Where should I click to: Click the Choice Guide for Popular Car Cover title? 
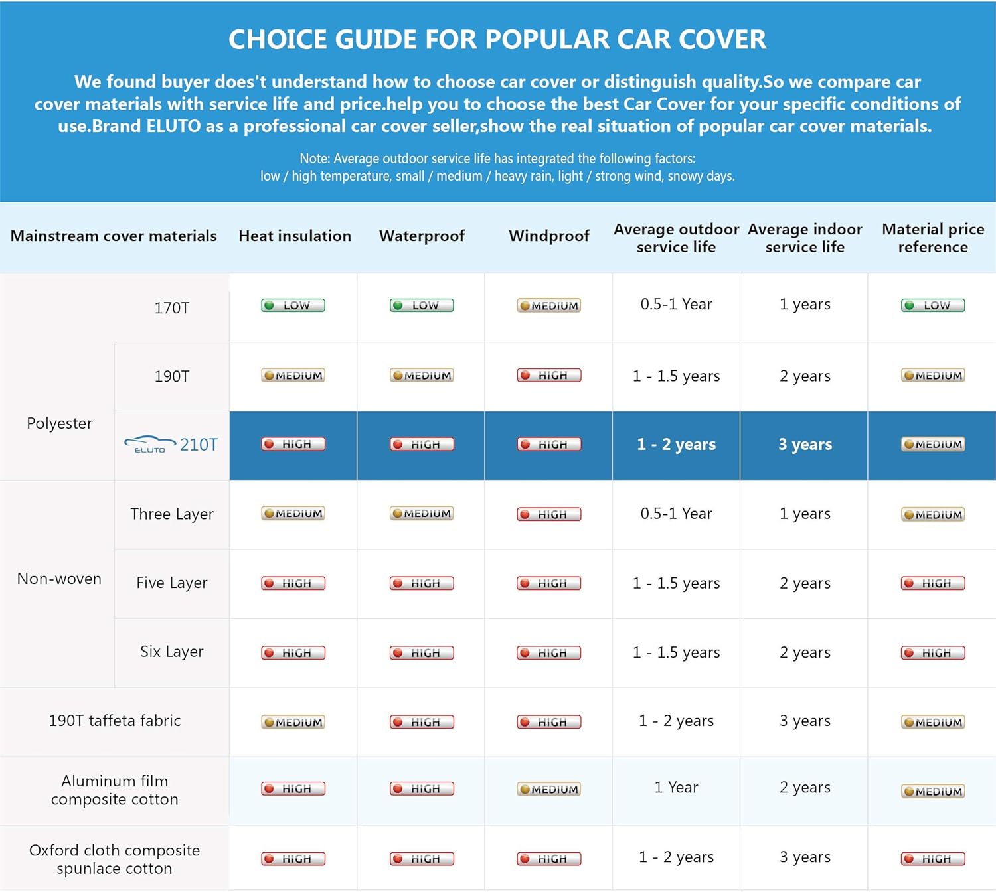[x=497, y=39]
